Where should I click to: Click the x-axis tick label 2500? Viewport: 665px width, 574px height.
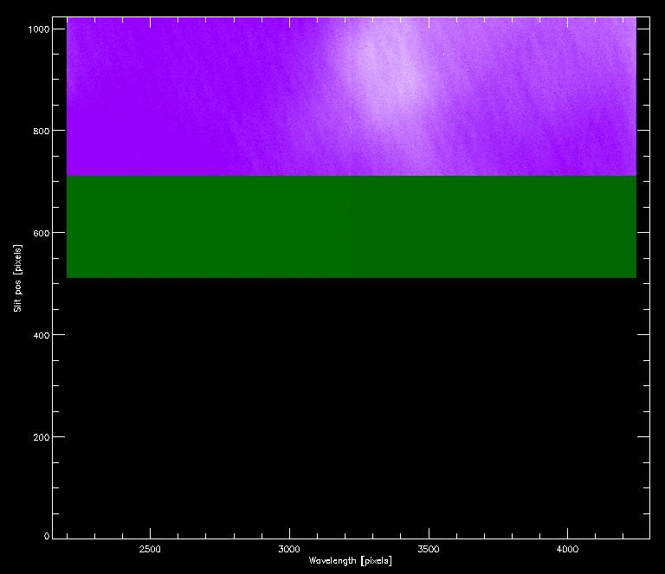(150, 550)
